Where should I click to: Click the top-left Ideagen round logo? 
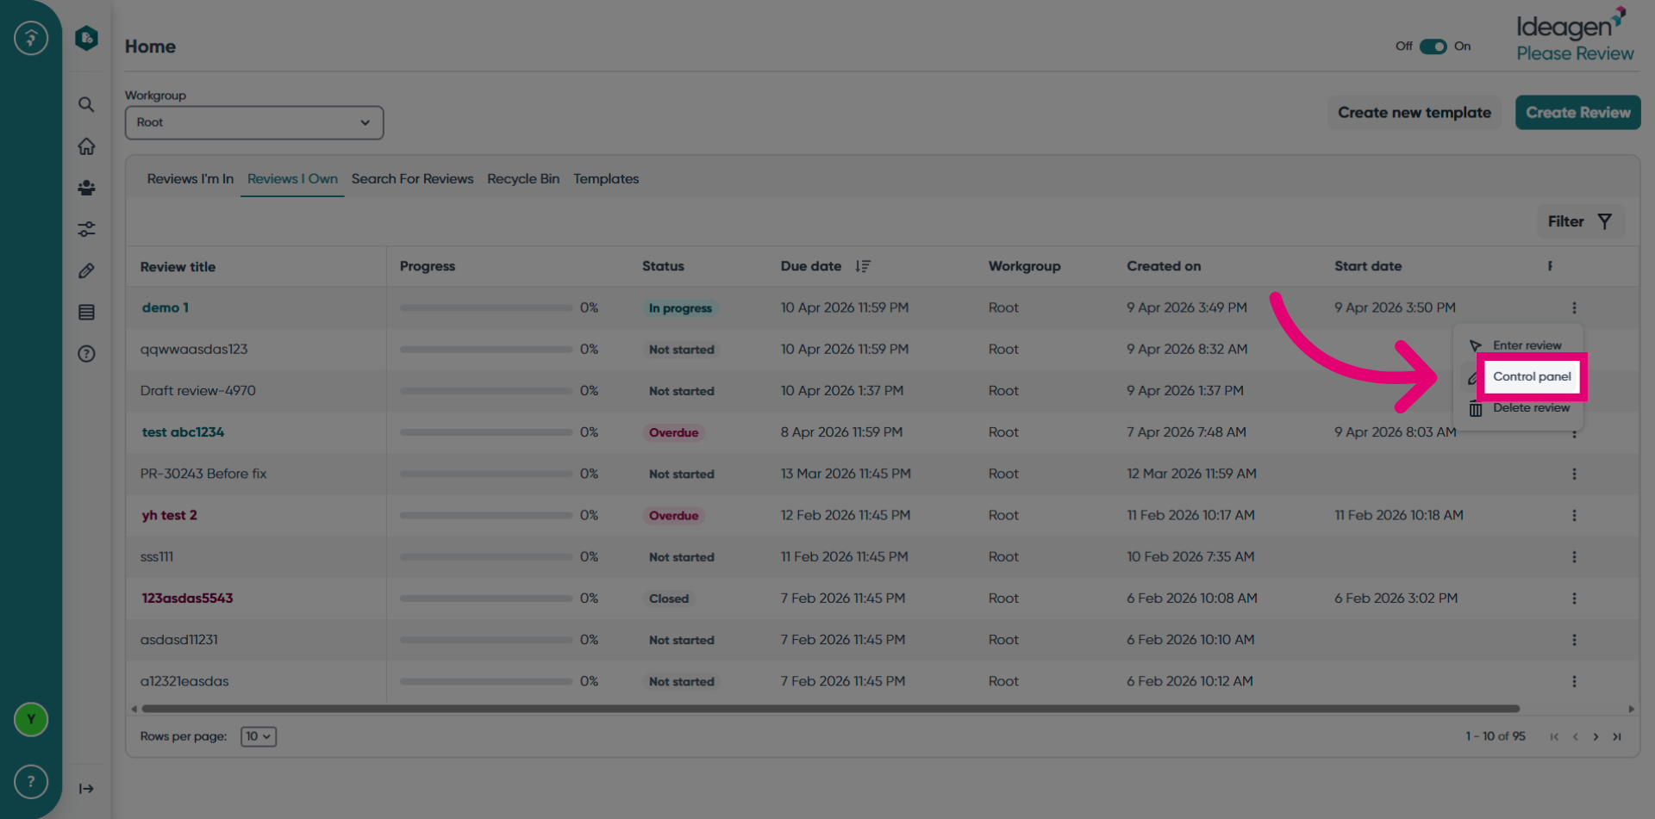[x=31, y=38]
